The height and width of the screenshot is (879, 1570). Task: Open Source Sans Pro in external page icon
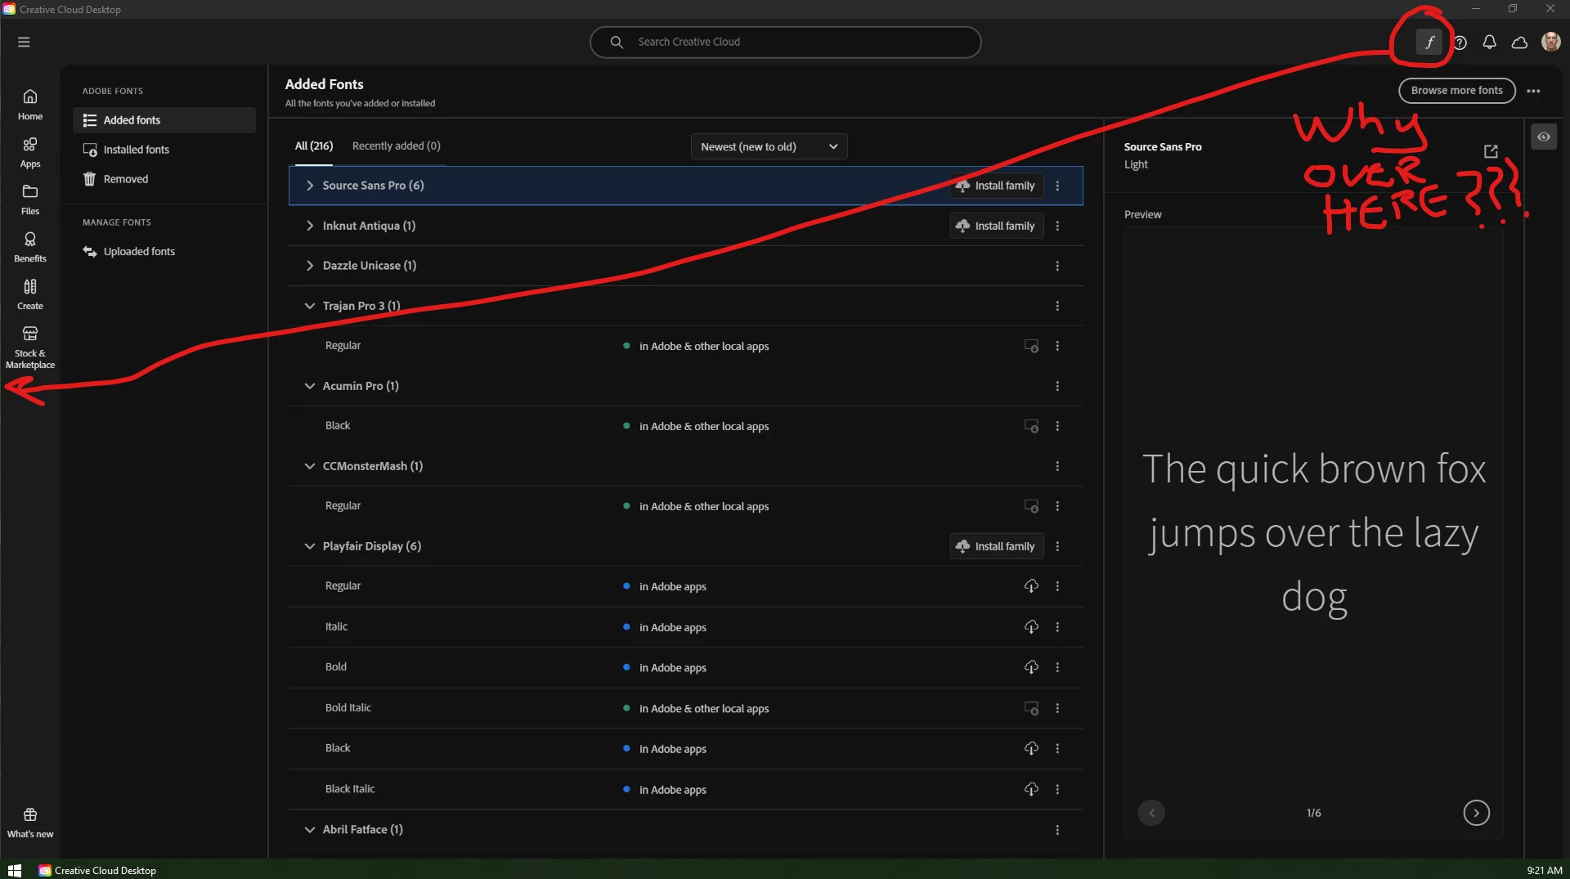click(x=1491, y=151)
